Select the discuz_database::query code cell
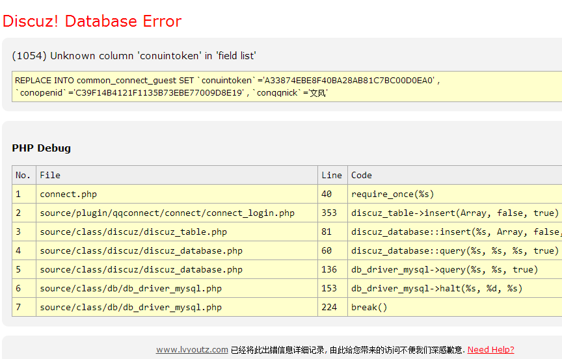The height and width of the screenshot is (359, 562). coord(455,251)
